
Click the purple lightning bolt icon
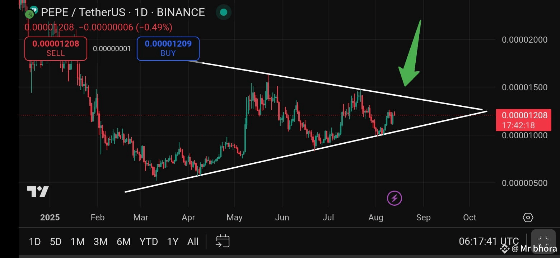point(394,198)
